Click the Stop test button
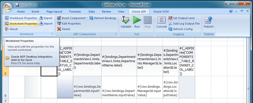The image size is (253, 103). 148,22
